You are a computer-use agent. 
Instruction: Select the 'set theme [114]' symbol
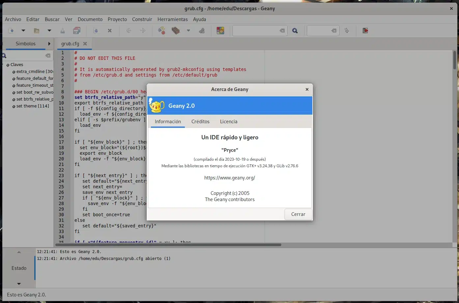click(33, 106)
